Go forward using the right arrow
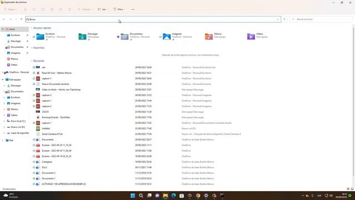This screenshot has height=200, width=355. (x=11, y=19)
